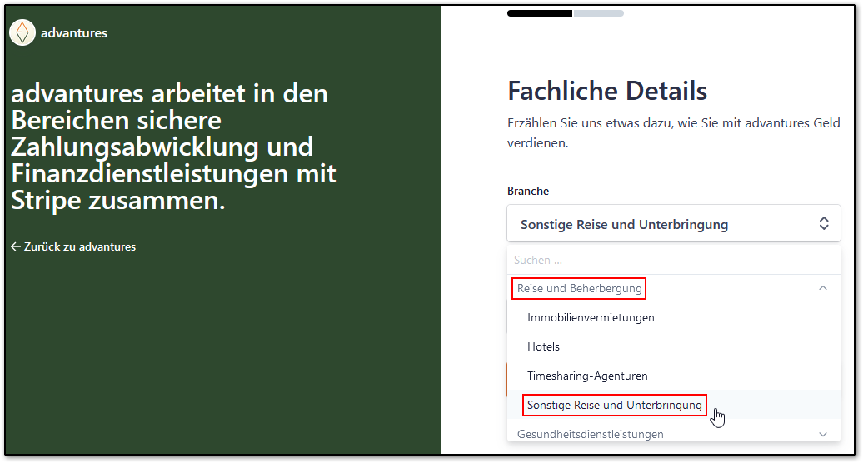Pick Timesharing-Agenturen from the list

click(x=587, y=376)
